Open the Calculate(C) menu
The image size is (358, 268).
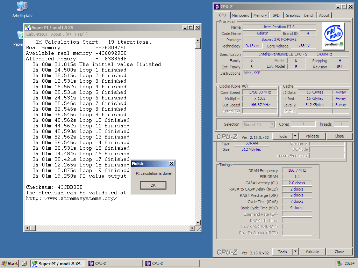coord(37,34)
